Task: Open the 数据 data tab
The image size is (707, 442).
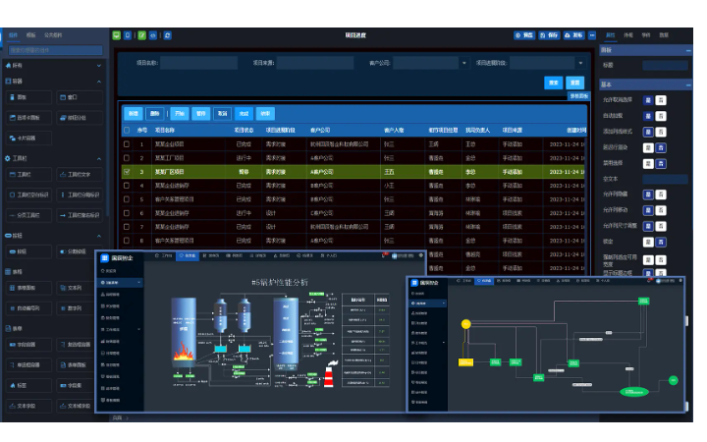Action: point(664,35)
